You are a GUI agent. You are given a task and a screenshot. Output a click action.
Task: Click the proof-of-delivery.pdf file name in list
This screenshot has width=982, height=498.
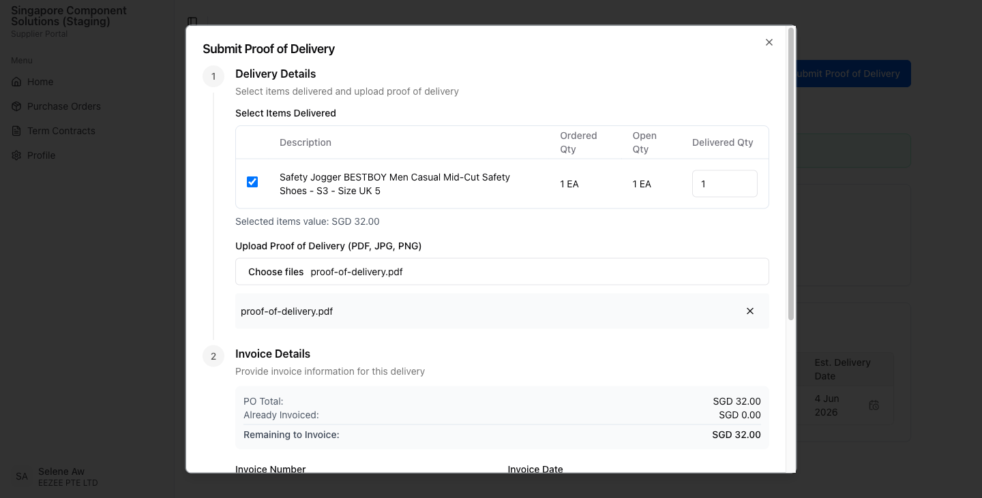click(x=286, y=311)
